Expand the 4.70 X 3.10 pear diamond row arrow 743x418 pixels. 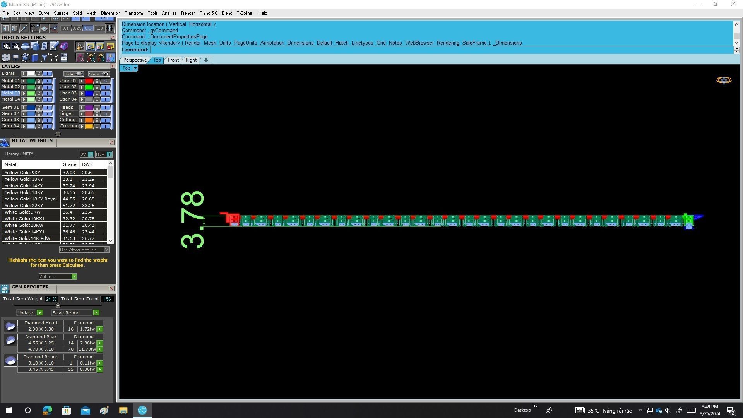coord(100,349)
